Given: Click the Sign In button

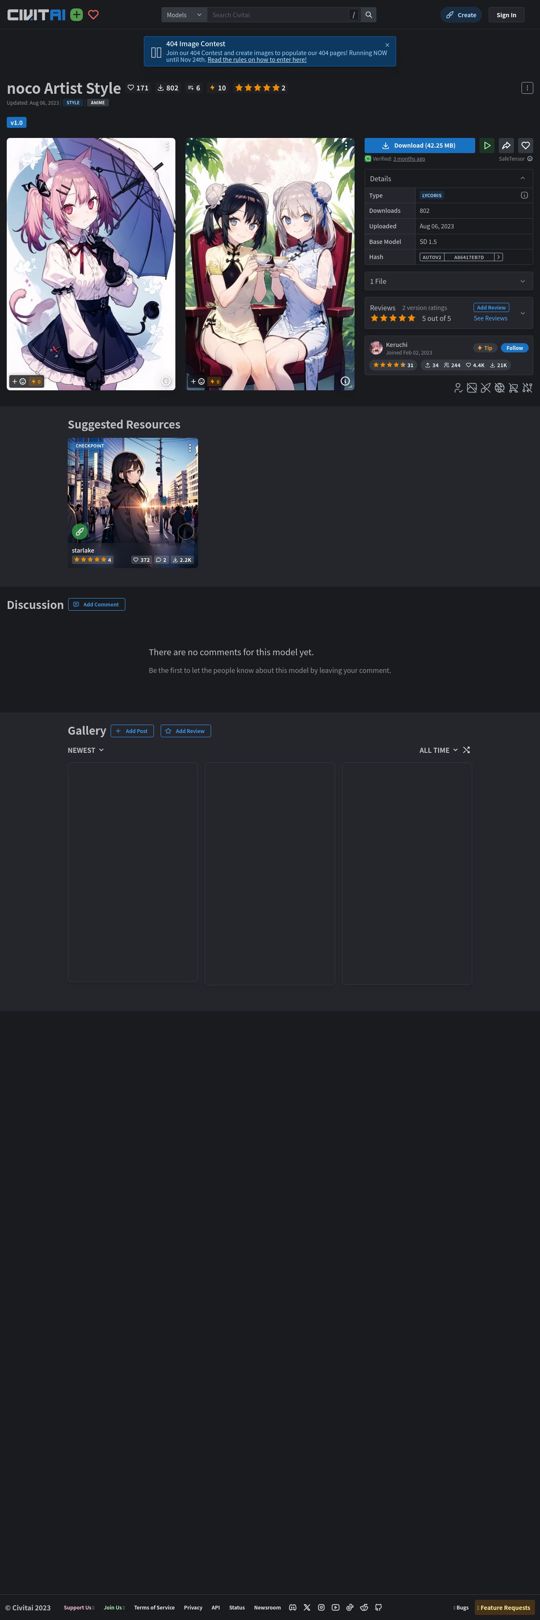Looking at the screenshot, I should 506,14.
